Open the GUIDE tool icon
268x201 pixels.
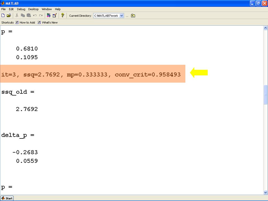tap(54, 15)
